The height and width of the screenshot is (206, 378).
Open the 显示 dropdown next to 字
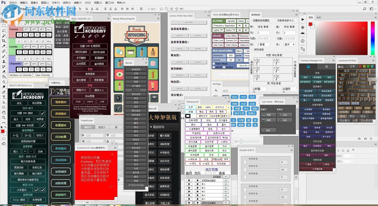(x=290, y=45)
